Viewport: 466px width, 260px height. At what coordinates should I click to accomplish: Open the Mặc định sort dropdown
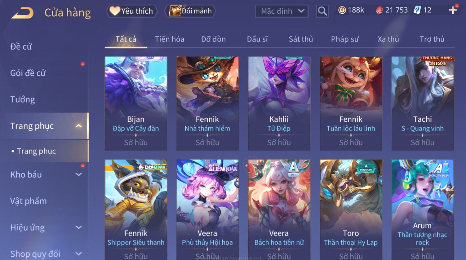coord(282,11)
